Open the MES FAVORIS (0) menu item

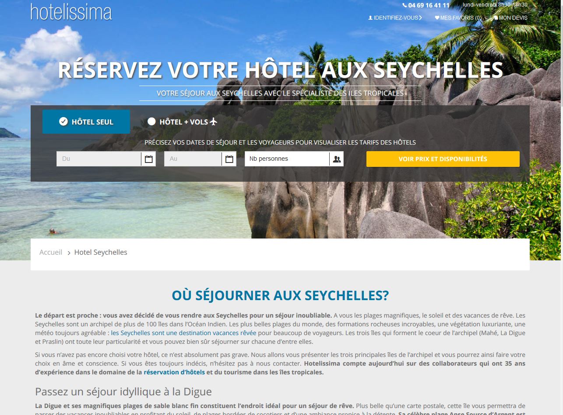click(x=458, y=18)
